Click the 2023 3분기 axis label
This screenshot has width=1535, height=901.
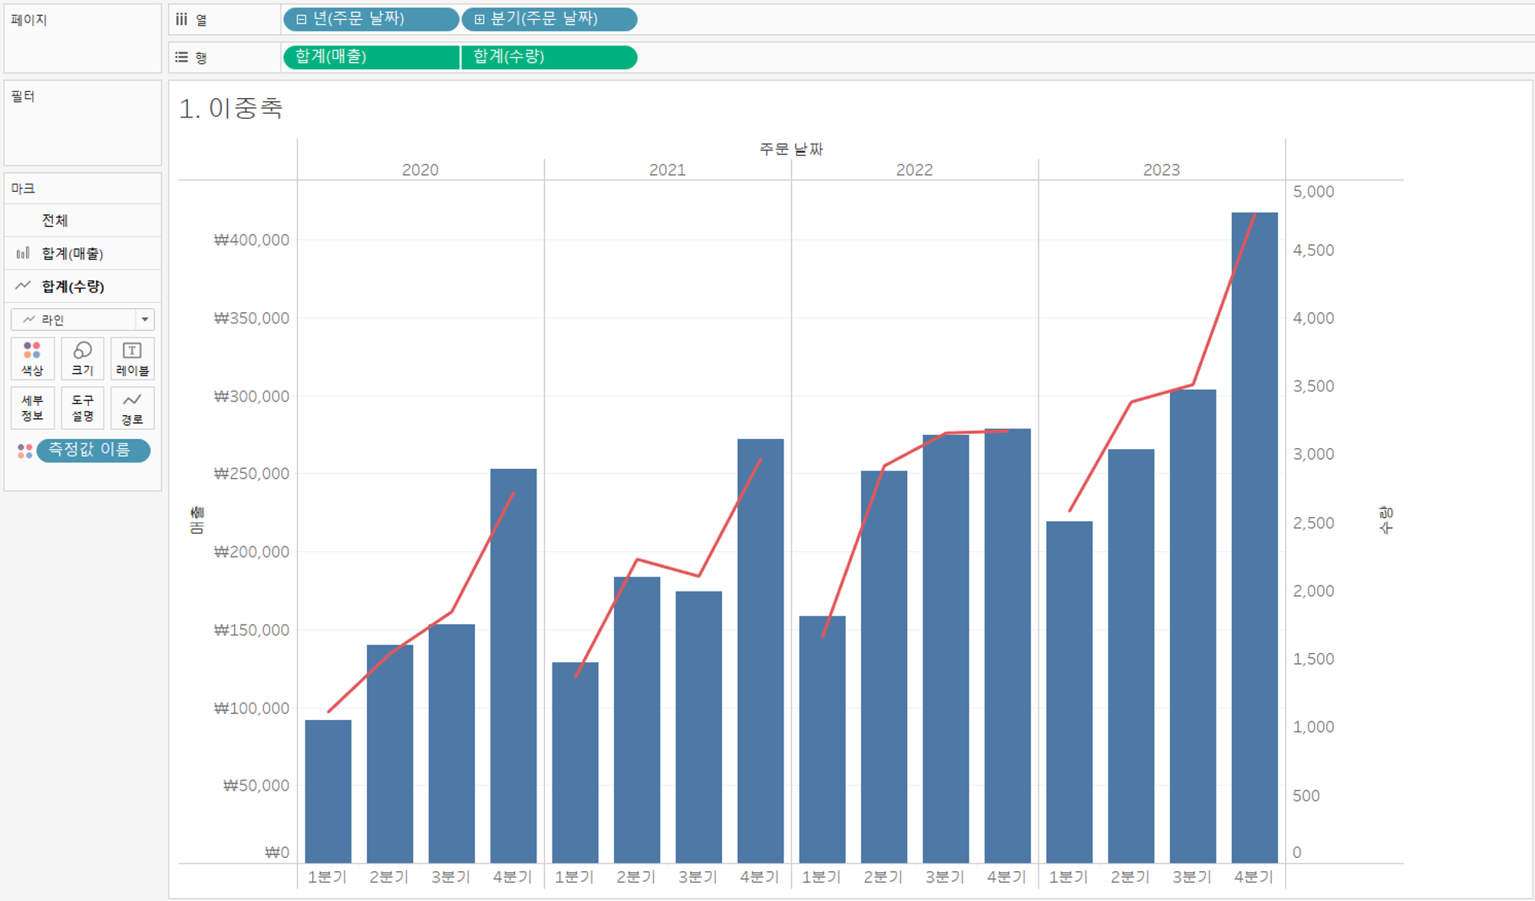pos(1192,876)
